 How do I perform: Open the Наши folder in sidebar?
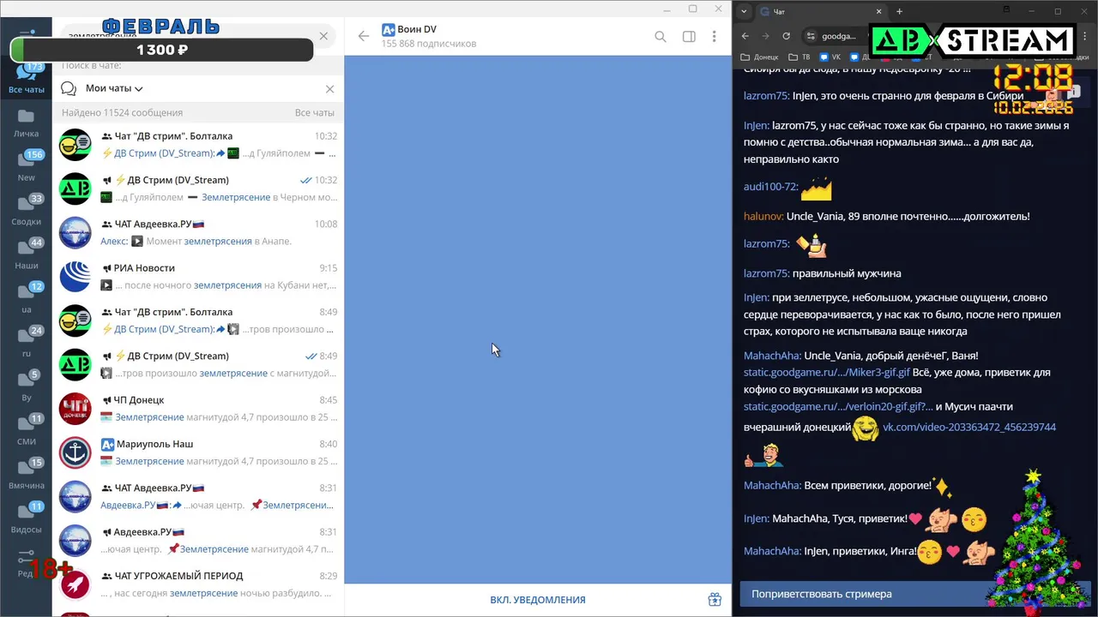(26, 254)
